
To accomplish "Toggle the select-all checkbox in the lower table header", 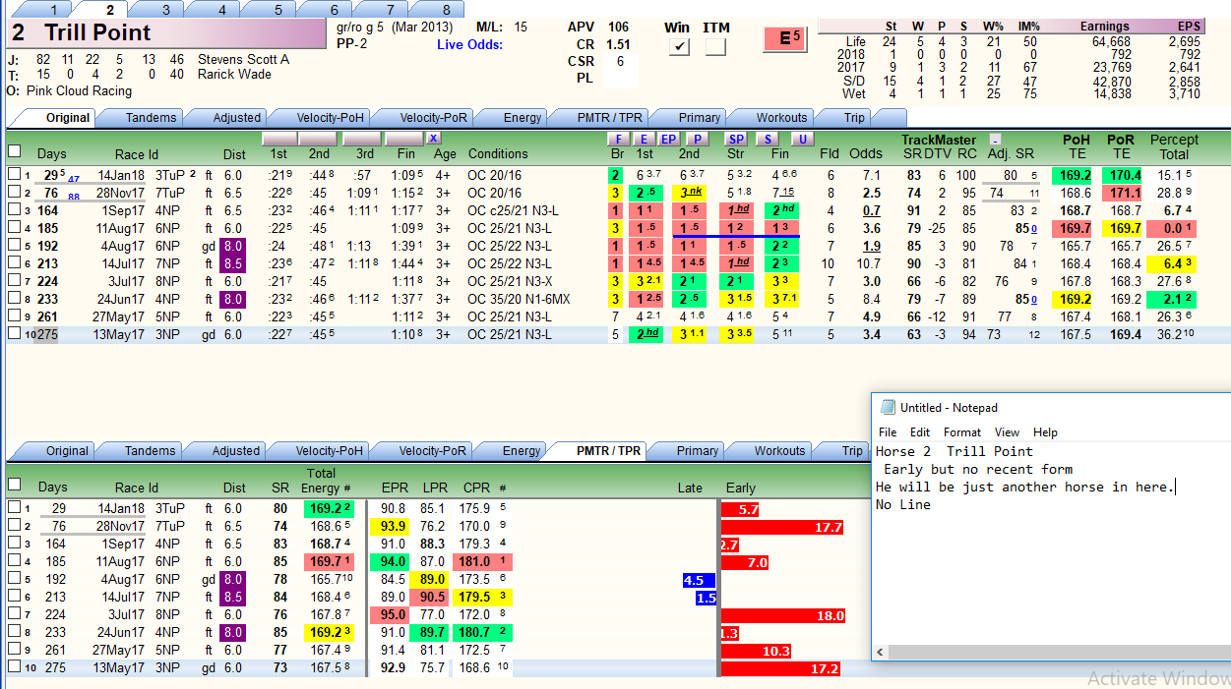I will pos(14,485).
